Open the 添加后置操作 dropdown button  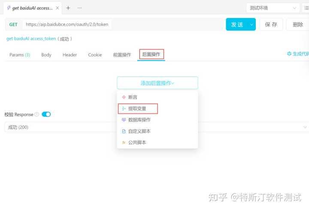coord(158,83)
